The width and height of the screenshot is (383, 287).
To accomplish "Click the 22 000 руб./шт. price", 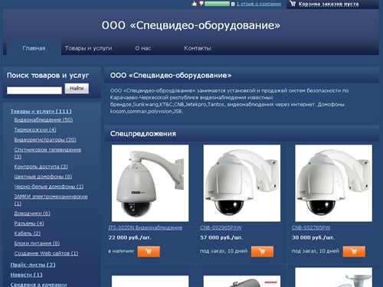I will [x=129, y=237].
